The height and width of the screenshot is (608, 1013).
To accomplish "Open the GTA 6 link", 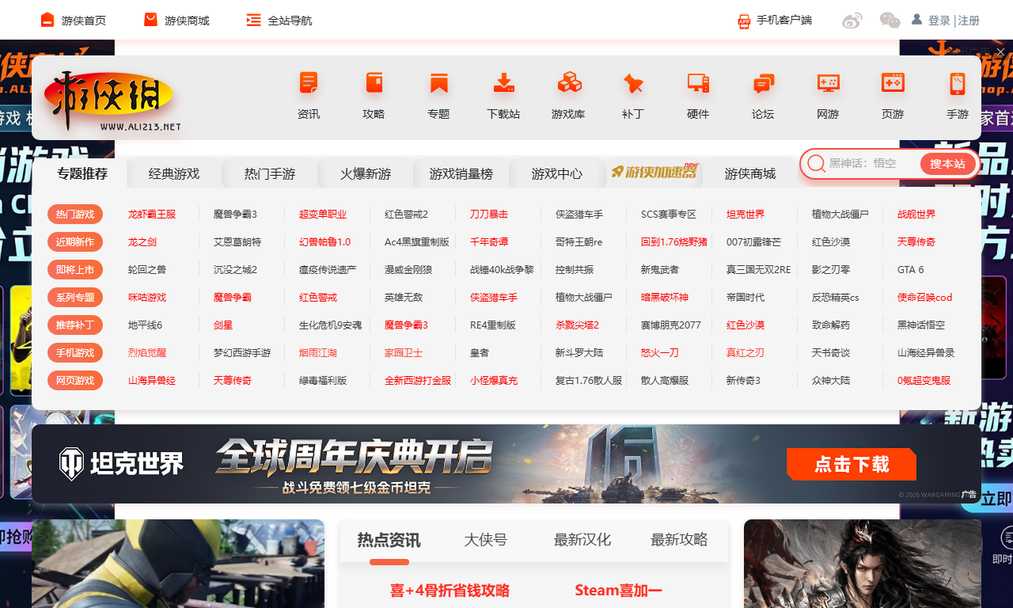I will [911, 269].
